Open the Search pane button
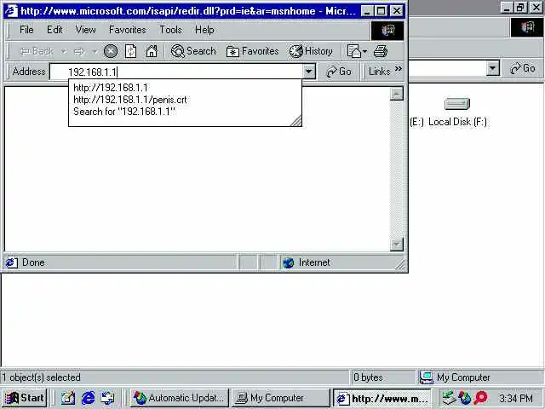Screen dimensions: 545x409 [193, 51]
